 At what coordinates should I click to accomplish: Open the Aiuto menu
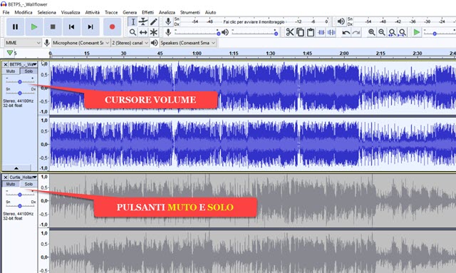coord(210,12)
